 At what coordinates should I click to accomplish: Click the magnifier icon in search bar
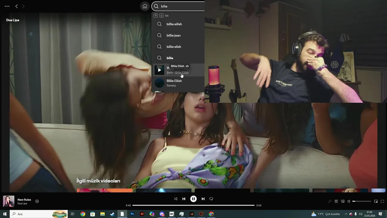[x=156, y=6]
